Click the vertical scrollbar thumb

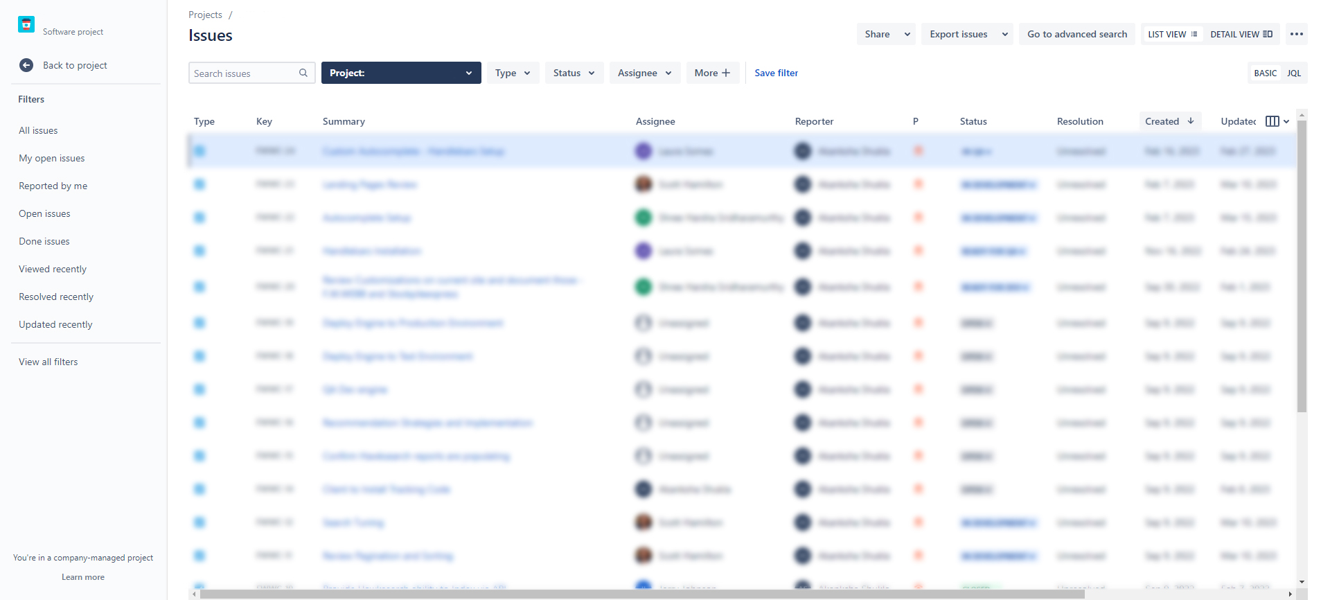pos(1302,267)
